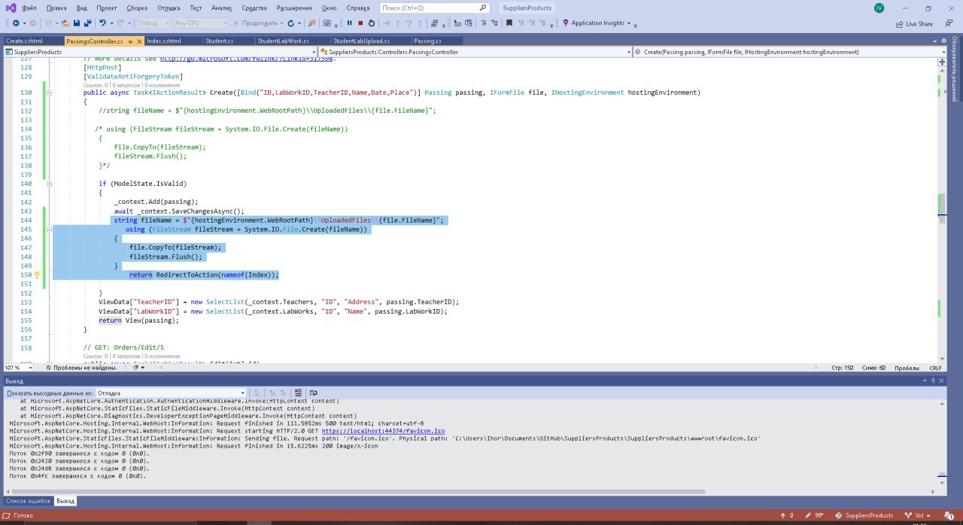Click the Navigate Backward toolbar icon
963x525 pixels.
coord(15,23)
